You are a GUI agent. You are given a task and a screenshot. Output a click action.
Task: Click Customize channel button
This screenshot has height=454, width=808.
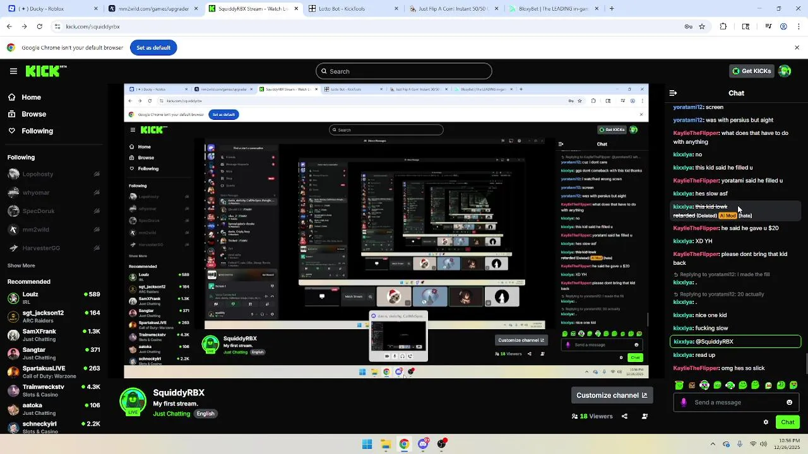612,395
